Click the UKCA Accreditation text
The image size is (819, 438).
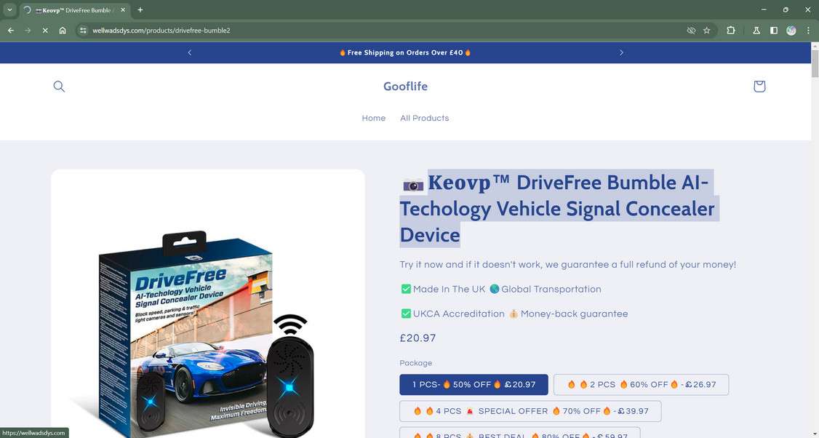pos(459,314)
